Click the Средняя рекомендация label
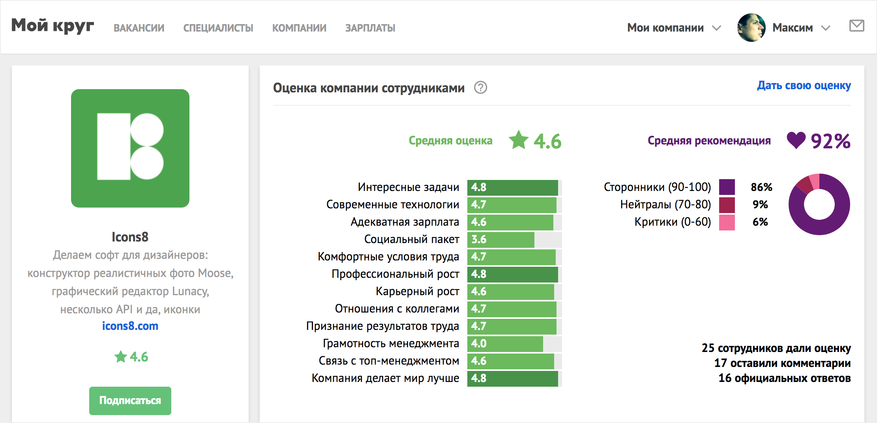The image size is (877, 423). point(709,140)
